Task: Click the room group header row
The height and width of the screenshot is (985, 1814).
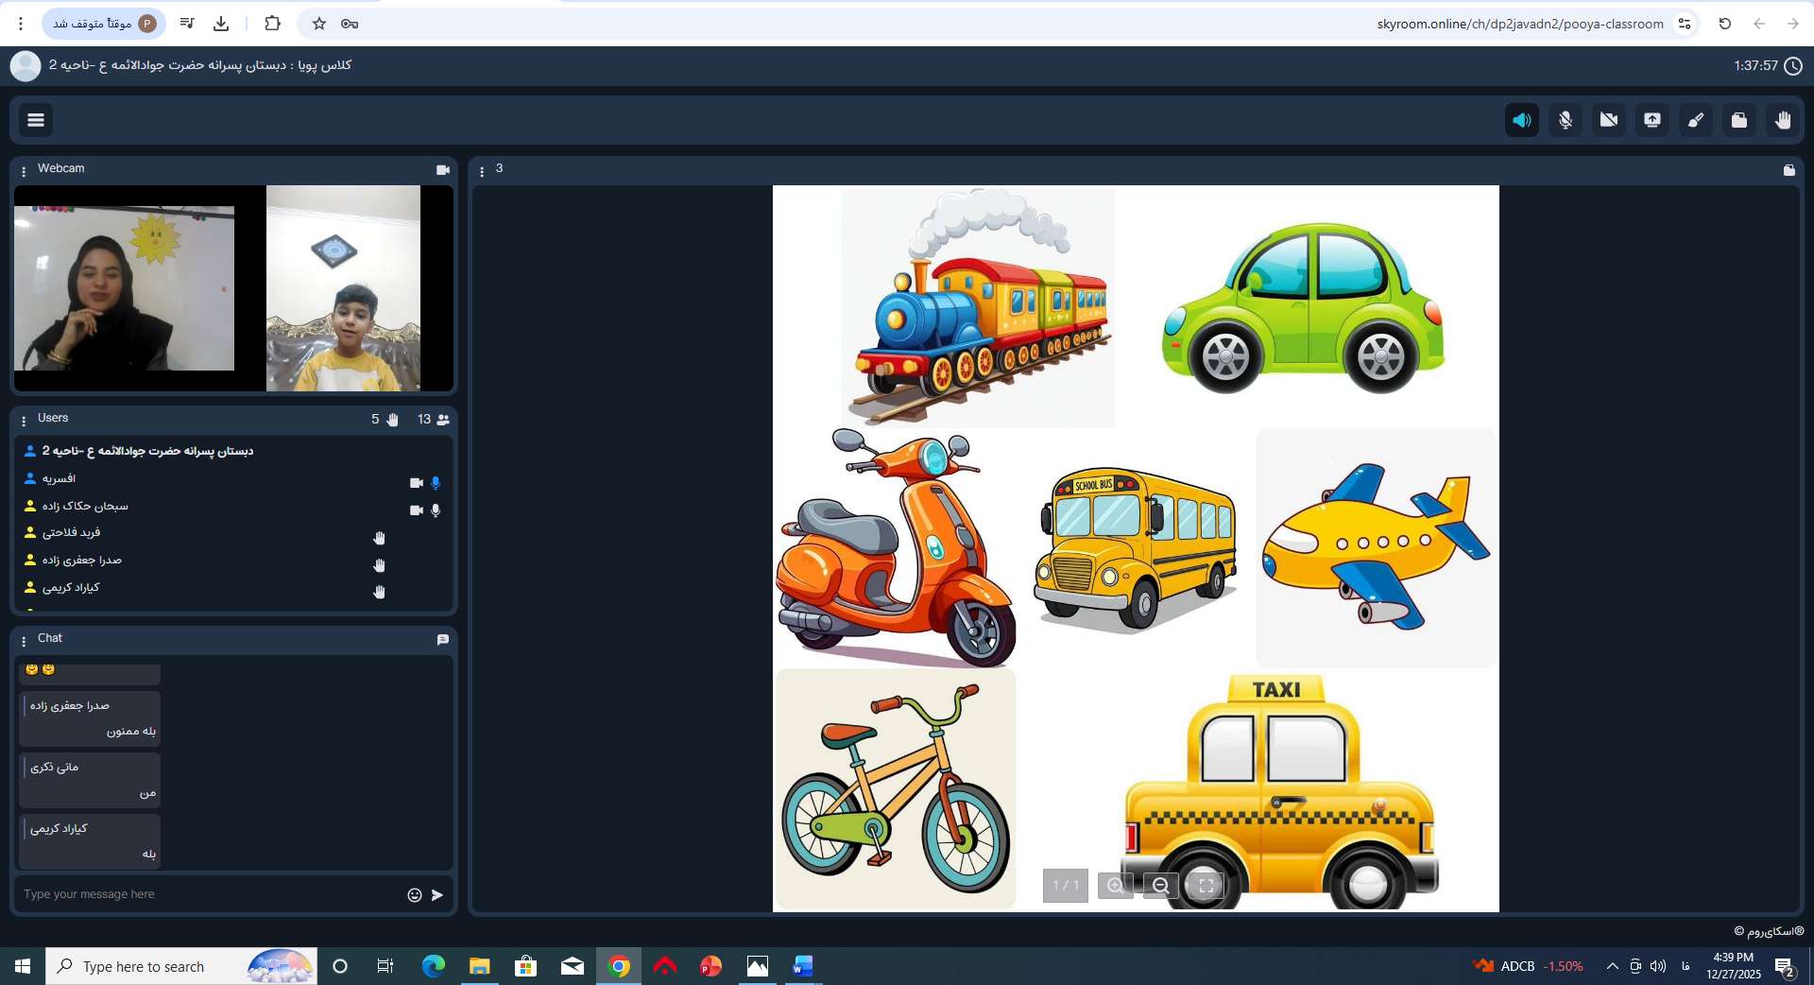Action: [x=233, y=451]
